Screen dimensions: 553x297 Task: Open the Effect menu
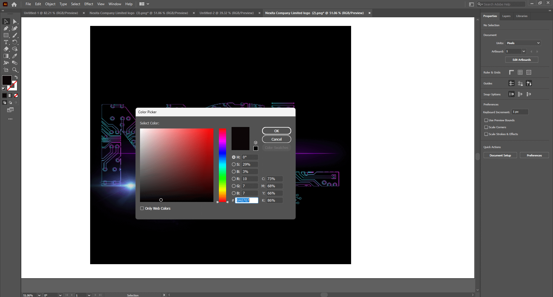89,4
